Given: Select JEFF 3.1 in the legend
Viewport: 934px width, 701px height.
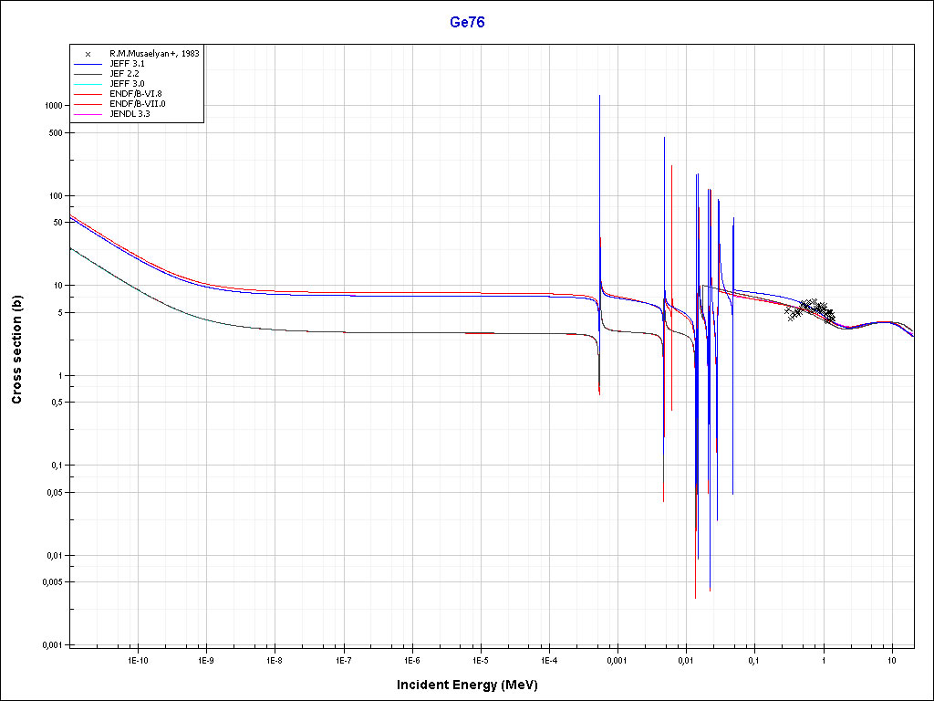Looking at the screenshot, I should tap(127, 64).
